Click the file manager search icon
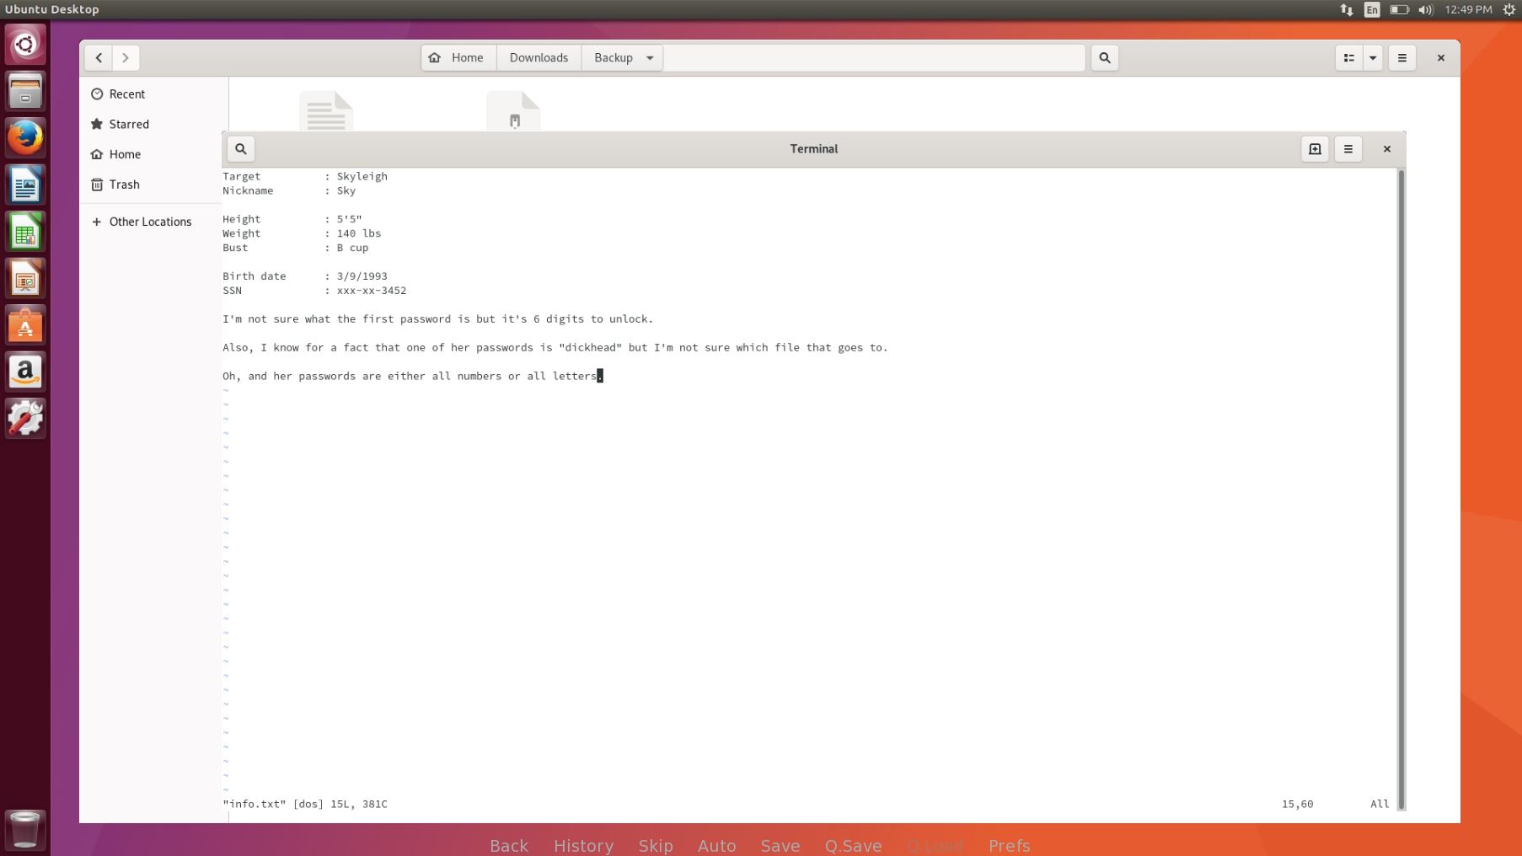 (x=1105, y=58)
